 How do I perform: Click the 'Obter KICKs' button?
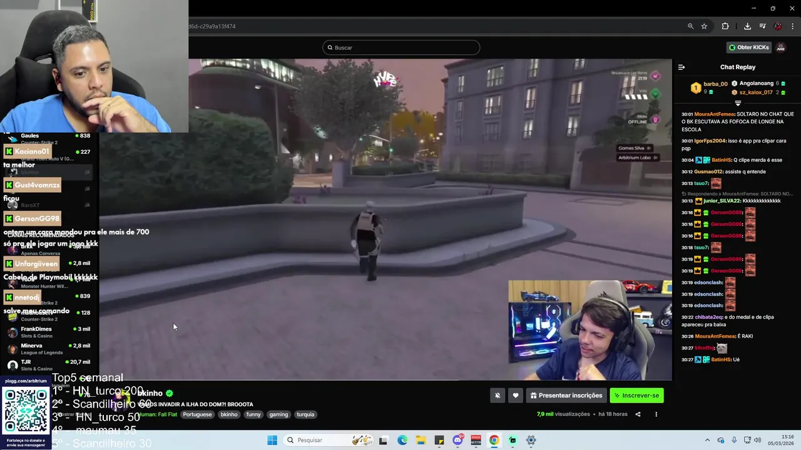[x=748, y=47]
